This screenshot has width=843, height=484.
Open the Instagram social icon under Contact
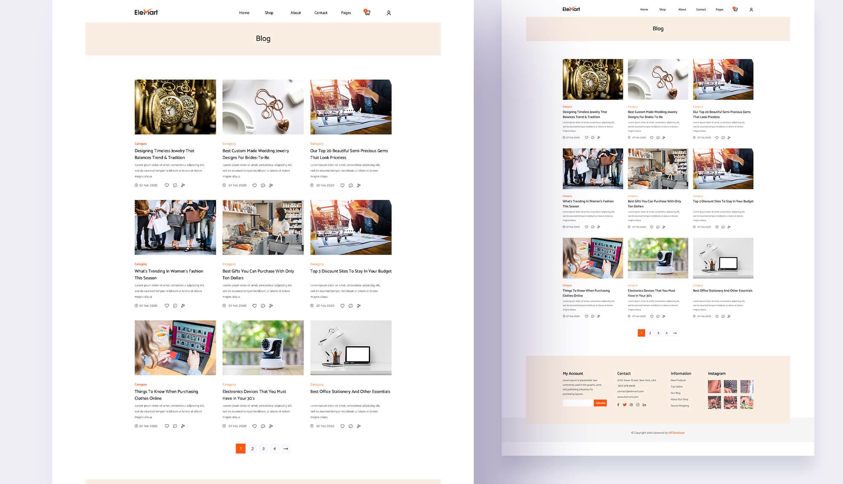(638, 405)
